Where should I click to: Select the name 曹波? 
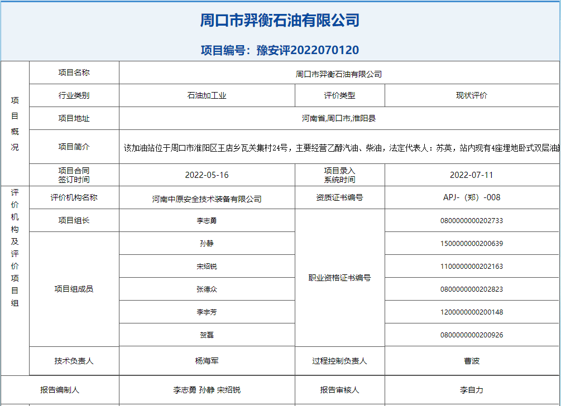472,361
